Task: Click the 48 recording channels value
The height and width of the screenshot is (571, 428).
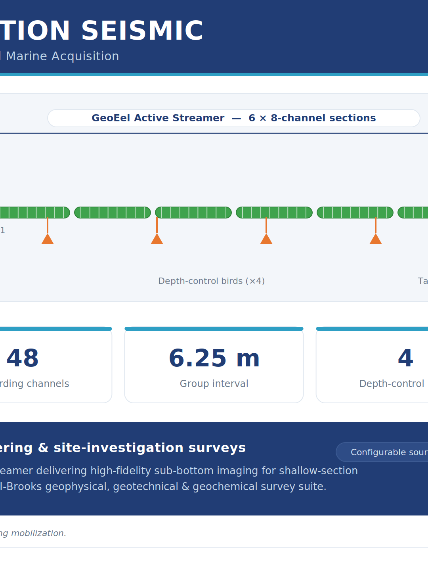Action: tap(23, 358)
